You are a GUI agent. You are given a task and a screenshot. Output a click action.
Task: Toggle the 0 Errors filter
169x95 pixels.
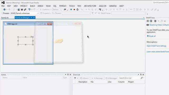84,78
